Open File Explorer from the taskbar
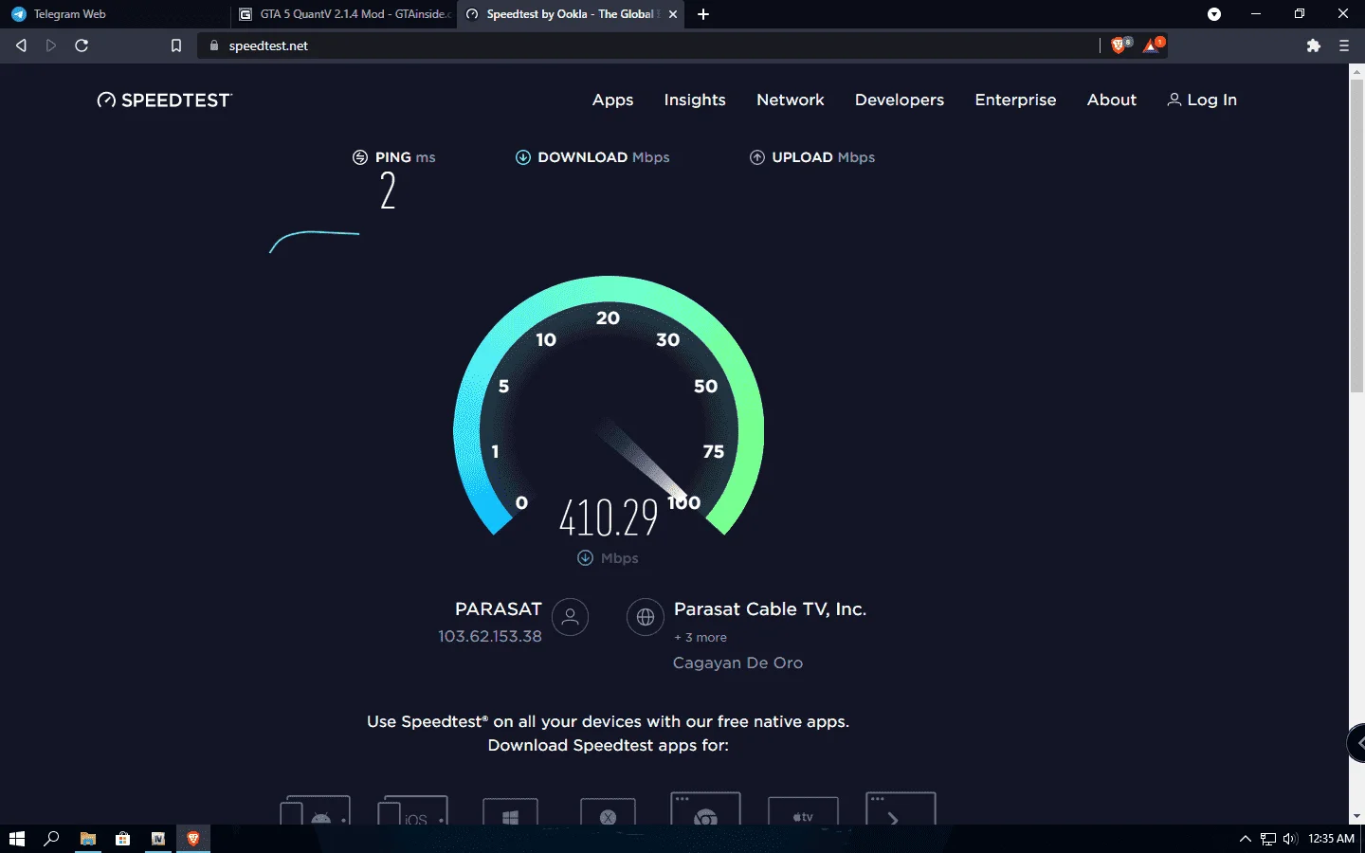This screenshot has width=1365, height=853. tap(88, 839)
